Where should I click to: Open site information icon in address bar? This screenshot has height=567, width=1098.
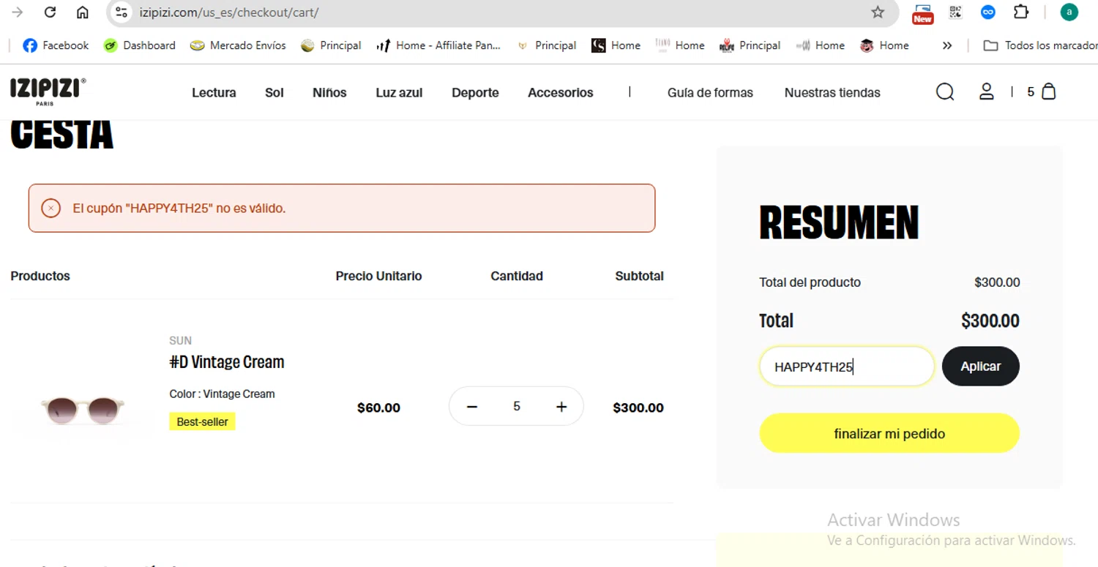tap(122, 12)
